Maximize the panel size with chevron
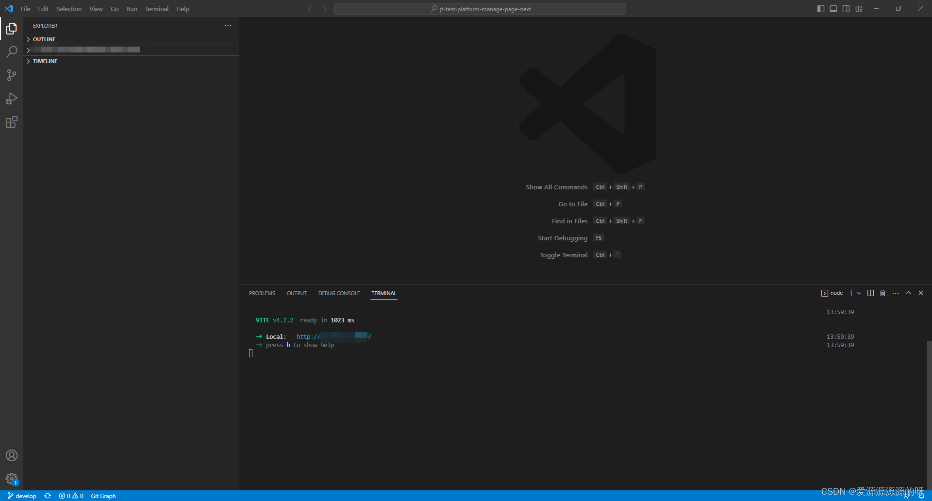Image resolution: width=932 pixels, height=501 pixels. pyautogui.click(x=908, y=293)
